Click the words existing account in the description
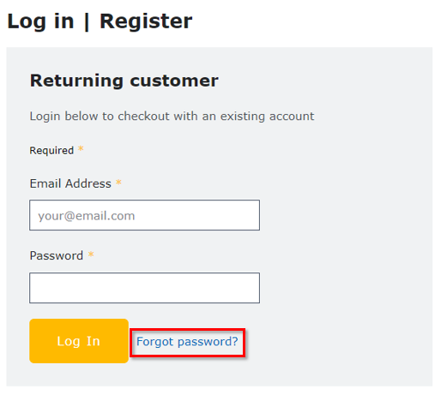Image resolution: width=441 pixels, height=395 pixels. click(267, 117)
